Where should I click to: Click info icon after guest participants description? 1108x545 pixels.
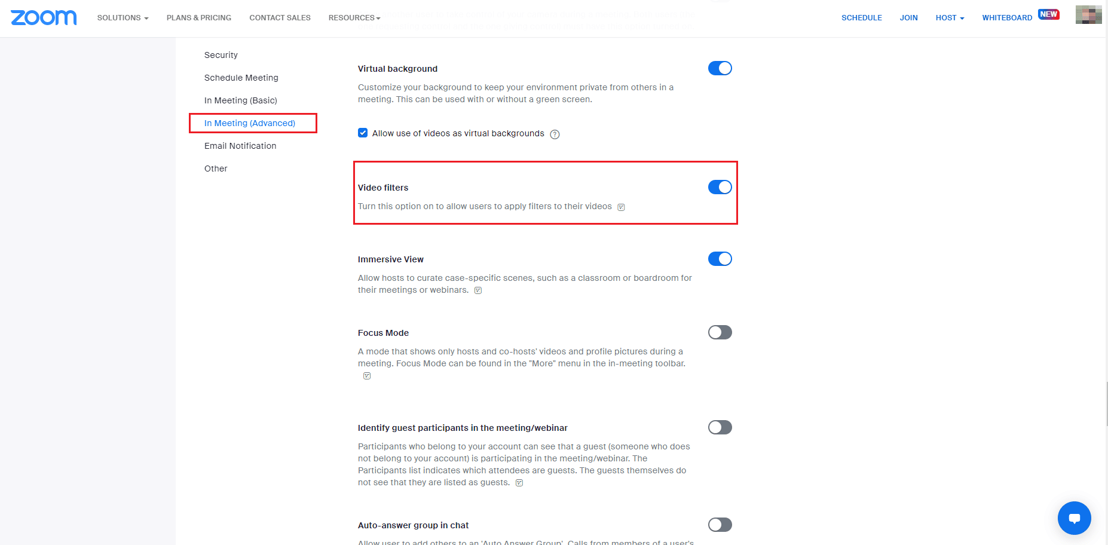519,483
